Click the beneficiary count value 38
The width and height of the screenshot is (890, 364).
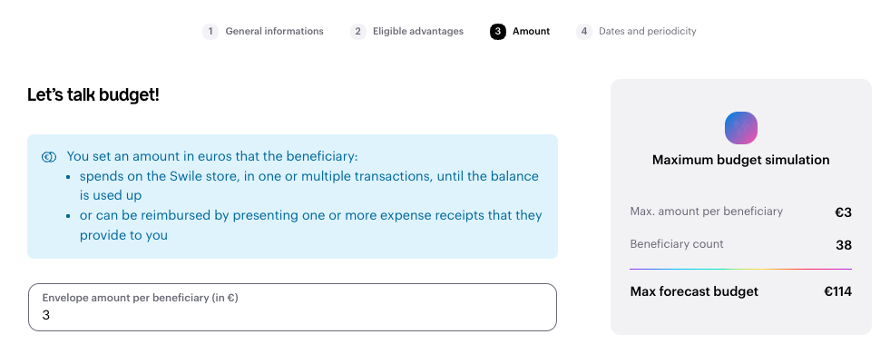pos(843,245)
